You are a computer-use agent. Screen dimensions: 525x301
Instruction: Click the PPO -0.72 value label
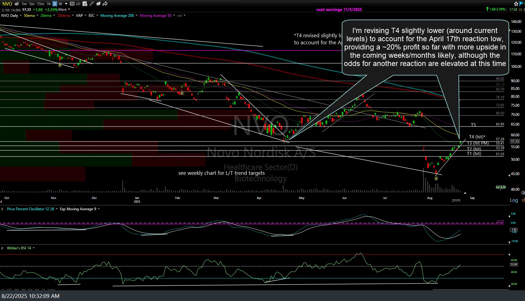click(x=500, y=222)
